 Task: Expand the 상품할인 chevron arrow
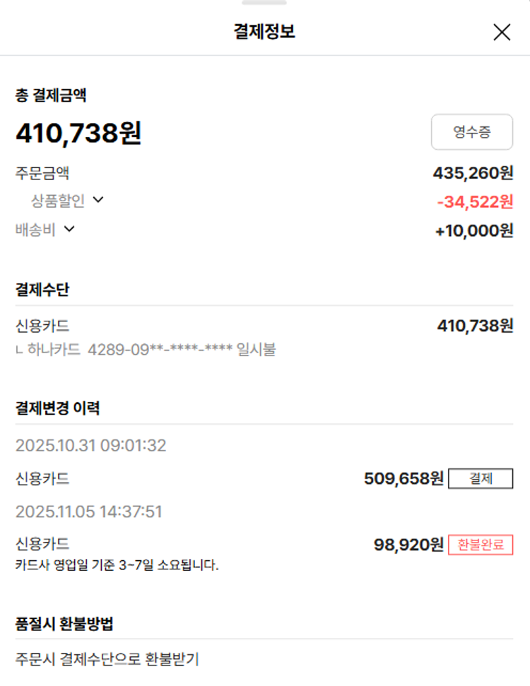coord(98,200)
